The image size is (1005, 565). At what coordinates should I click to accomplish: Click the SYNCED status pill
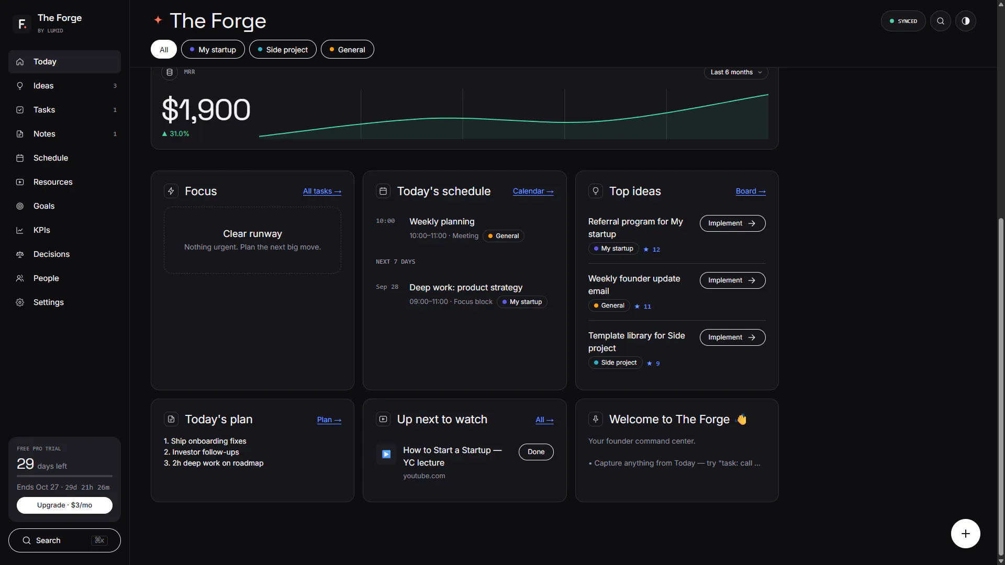(903, 21)
